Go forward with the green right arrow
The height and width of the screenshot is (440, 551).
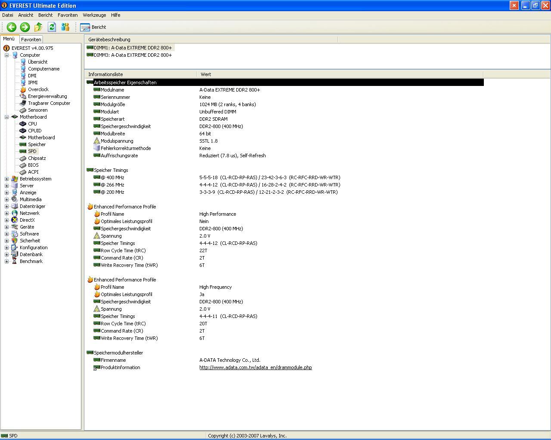[x=25, y=27]
